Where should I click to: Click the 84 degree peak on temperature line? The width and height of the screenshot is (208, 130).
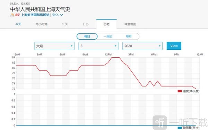[x=115, y=57]
